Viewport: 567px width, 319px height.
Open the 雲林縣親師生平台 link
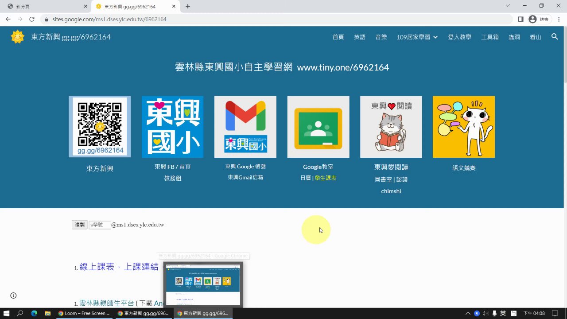[x=106, y=303]
